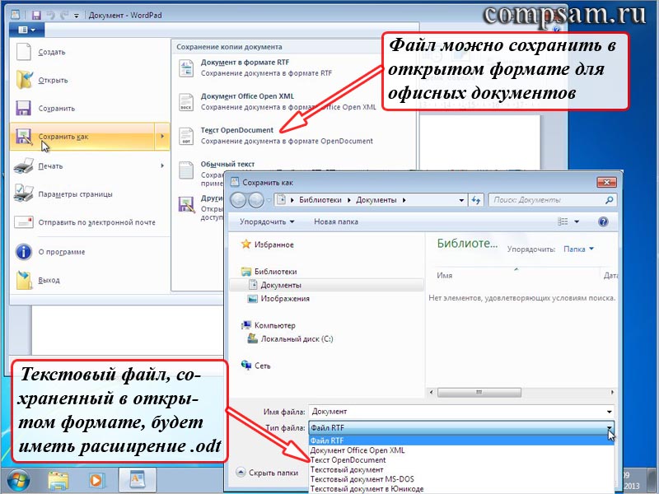Open the WordPad application menu button
This screenshot has width=659, height=494.
click(x=26, y=30)
